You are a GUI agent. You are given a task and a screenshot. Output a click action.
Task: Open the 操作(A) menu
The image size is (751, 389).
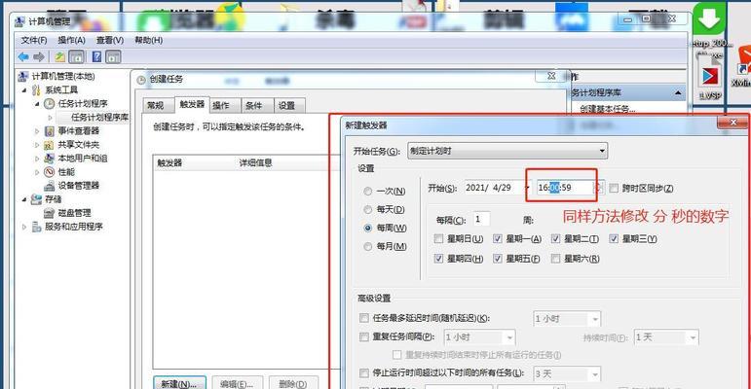click(71, 40)
